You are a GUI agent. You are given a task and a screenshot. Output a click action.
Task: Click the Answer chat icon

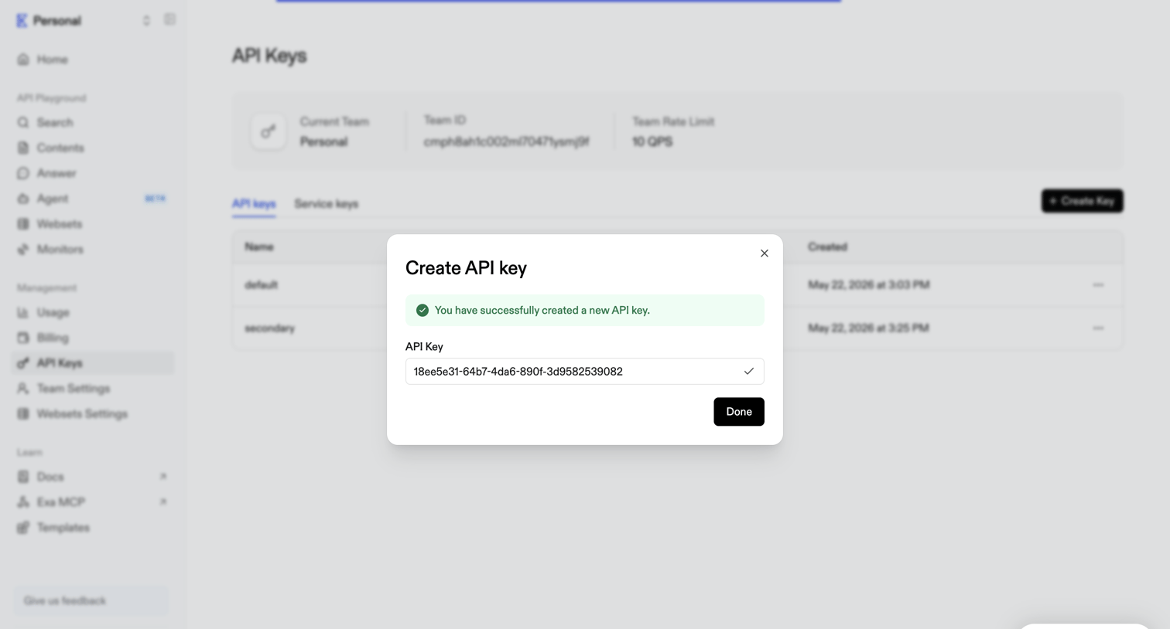[23, 173]
